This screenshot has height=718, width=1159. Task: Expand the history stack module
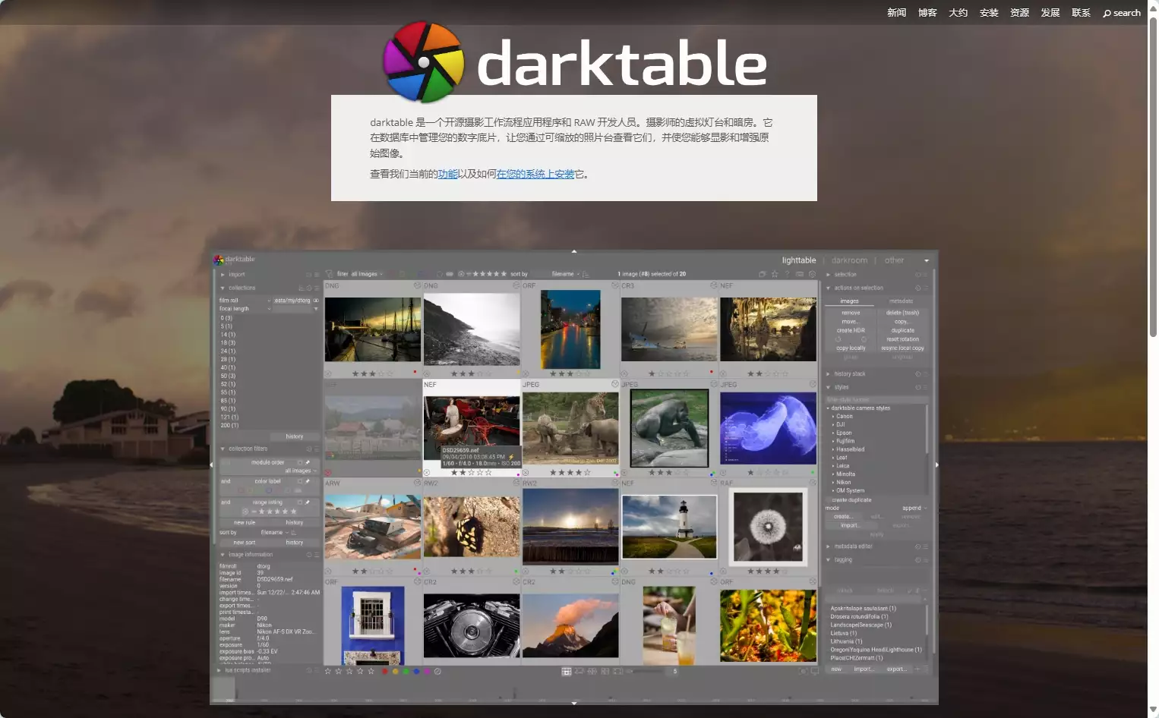click(828, 374)
